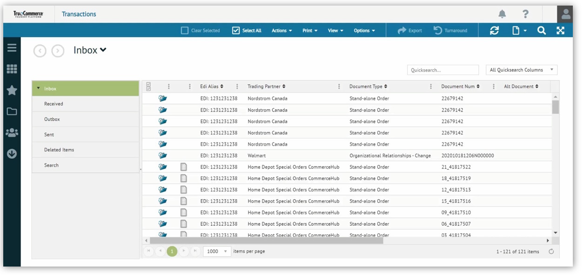
Task: Open the hamburger menu in sidebar
Action: 12,48
